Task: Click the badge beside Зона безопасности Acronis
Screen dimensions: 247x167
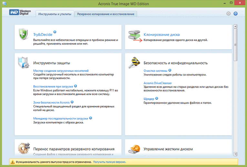Action: click(72, 102)
